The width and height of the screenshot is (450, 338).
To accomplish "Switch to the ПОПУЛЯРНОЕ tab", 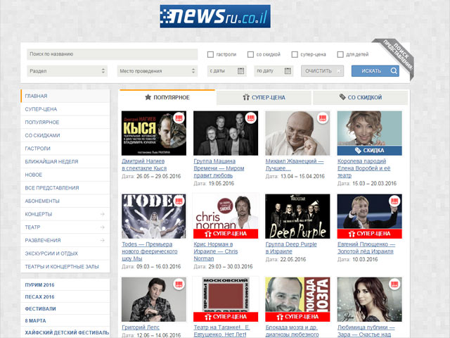I will tap(167, 97).
